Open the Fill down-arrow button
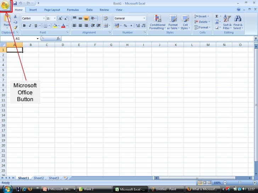 pyautogui.click(x=218, y=22)
